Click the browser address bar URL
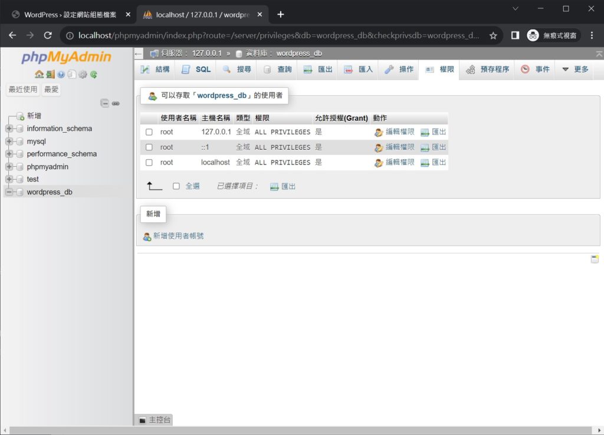This screenshot has height=435, width=604. [x=279, y=35]
